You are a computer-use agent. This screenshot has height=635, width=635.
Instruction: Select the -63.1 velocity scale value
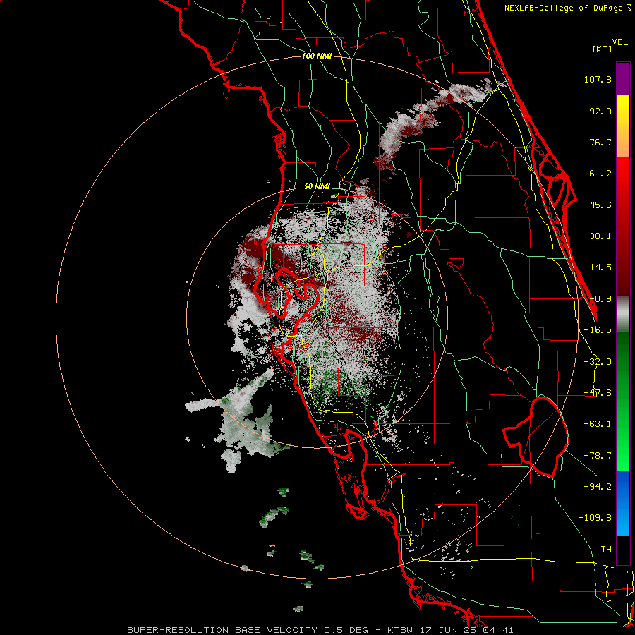click(598, 424)
